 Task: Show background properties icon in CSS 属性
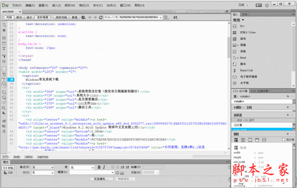[x=257, y=140]
